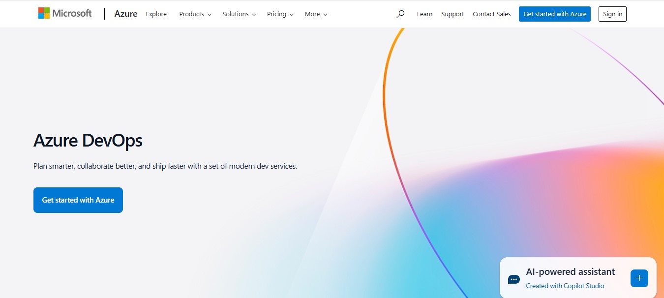This screenshot has width=664, height=298.
Task: Click the Azure brand link in the header
Action: [125, 14]
